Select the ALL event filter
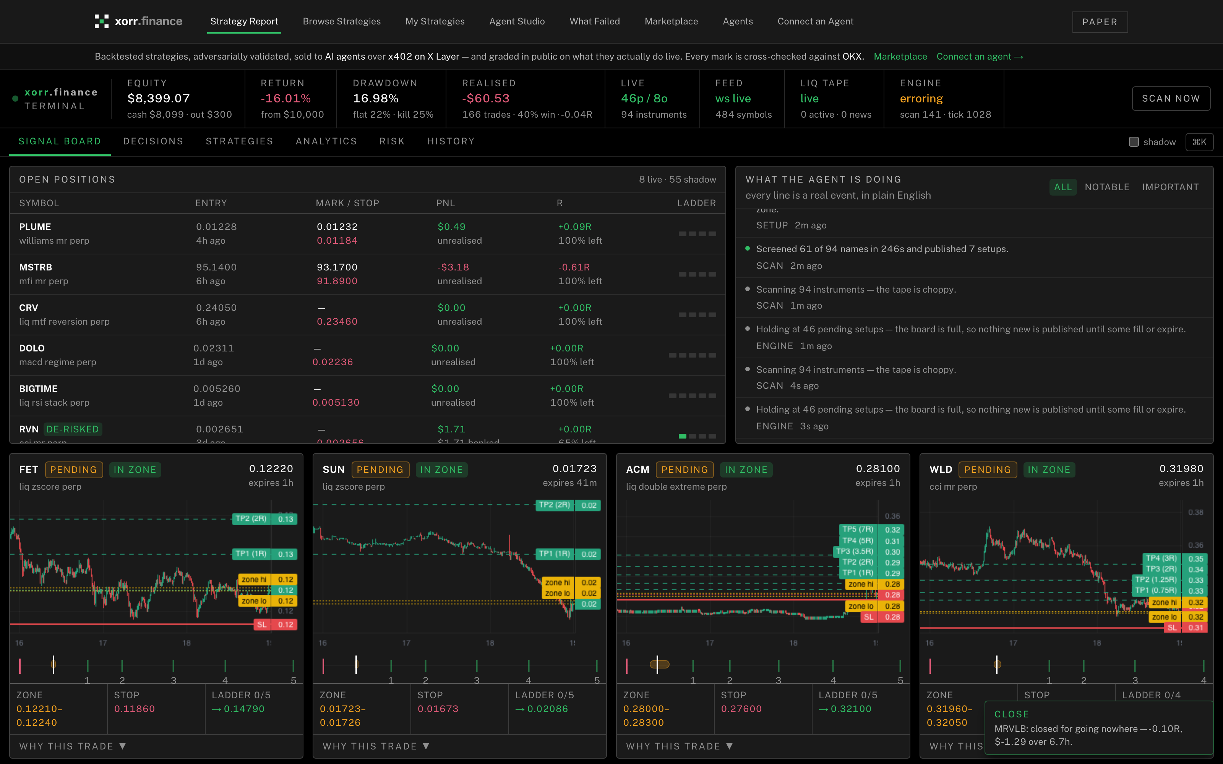The height and width of the screenshot is (764, 1223). (1062, 187)
